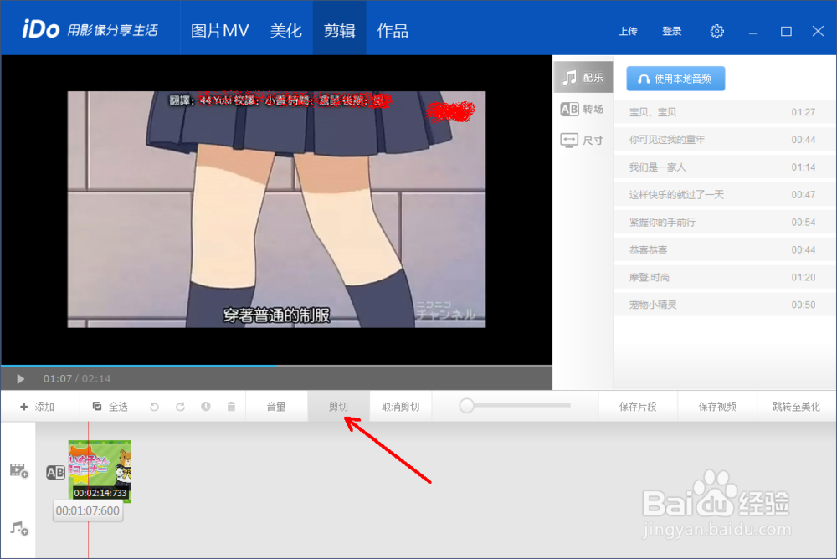Open the 尺寸 size settings panel

[583, 140]
